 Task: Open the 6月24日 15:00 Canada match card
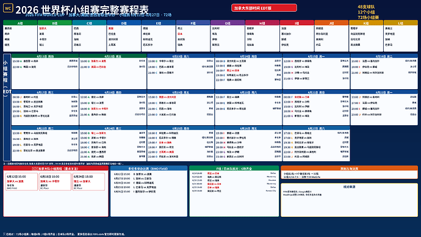pyautogui.click(x=88, y=181)
